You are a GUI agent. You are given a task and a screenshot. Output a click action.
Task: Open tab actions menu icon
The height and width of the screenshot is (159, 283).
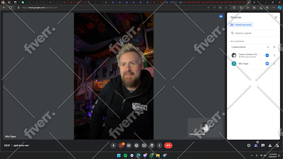(15, 2)
